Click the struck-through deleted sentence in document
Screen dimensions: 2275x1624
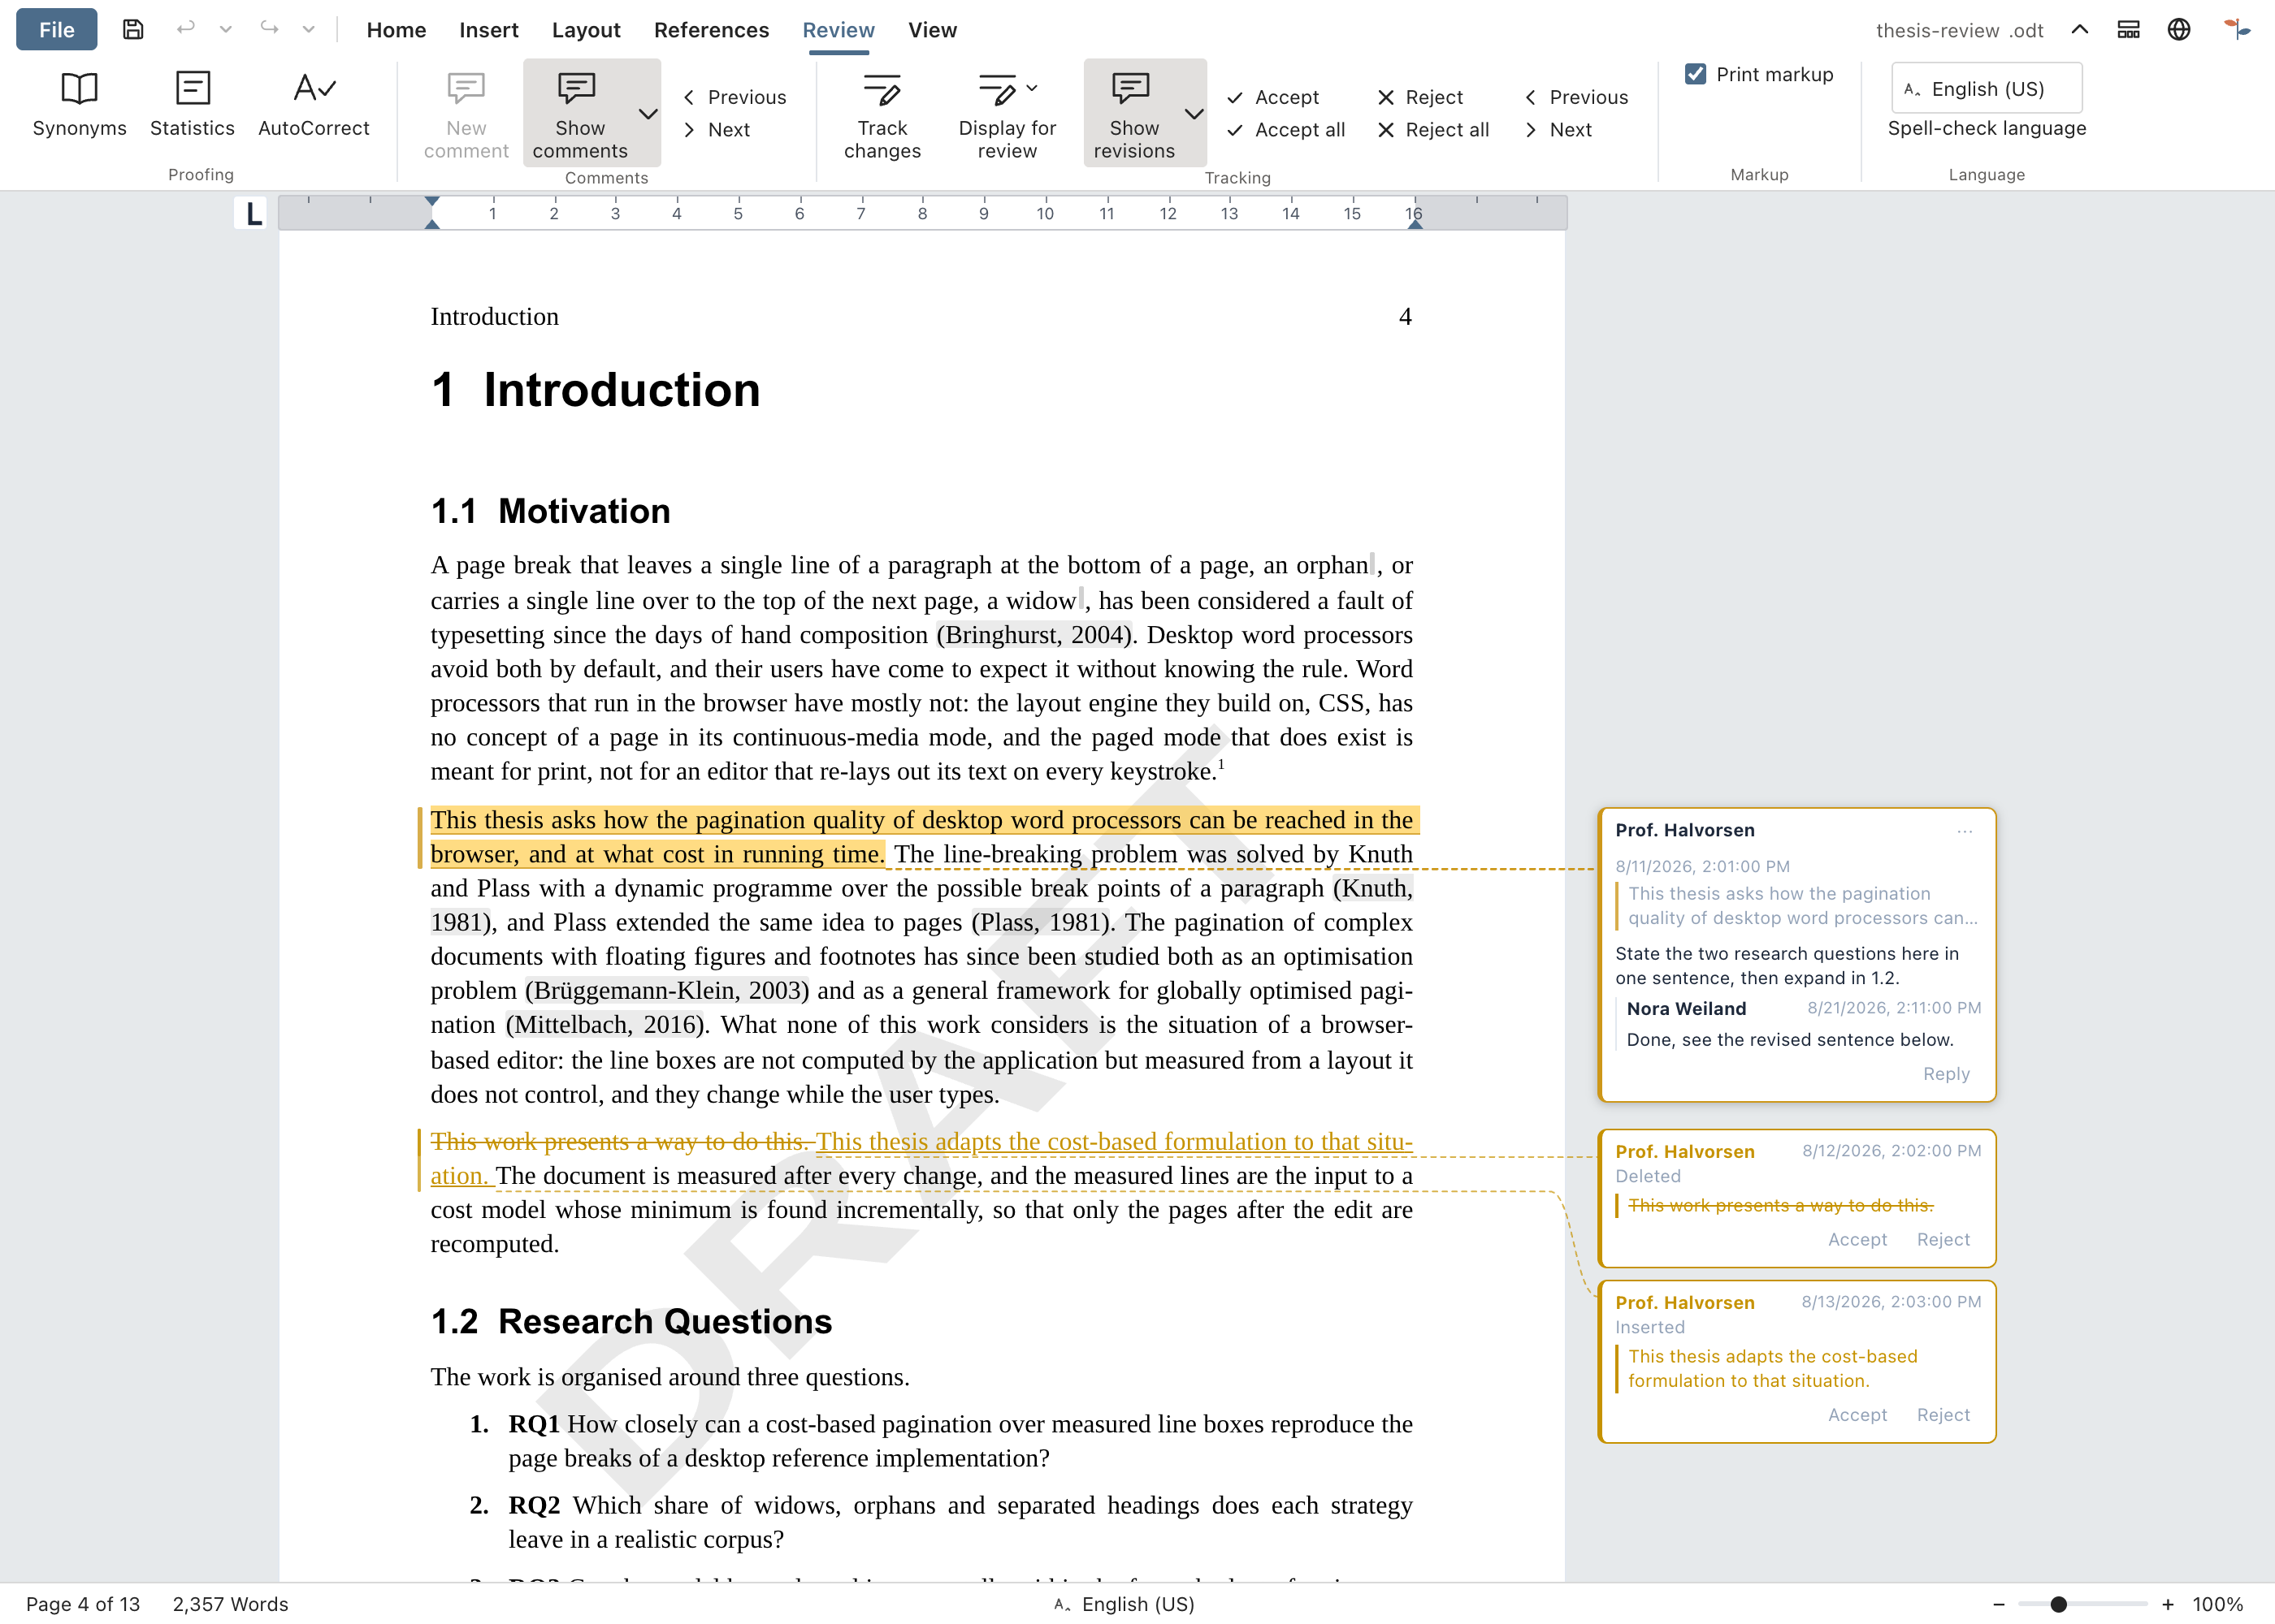pyautogui.click(x=620, y=1141)
